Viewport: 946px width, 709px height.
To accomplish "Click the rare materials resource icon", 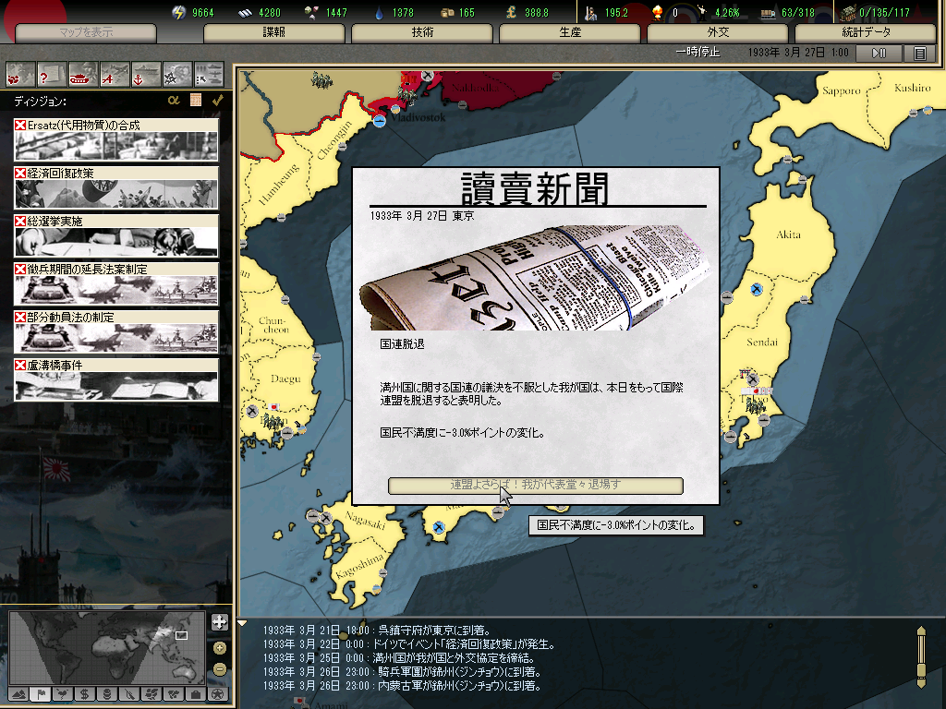I will 312,12.
